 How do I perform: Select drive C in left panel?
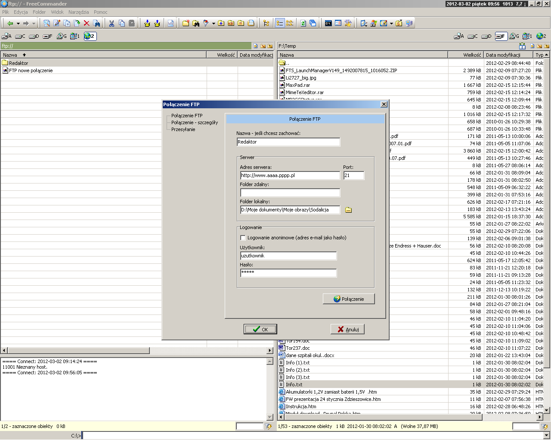(x=20, y=36)
